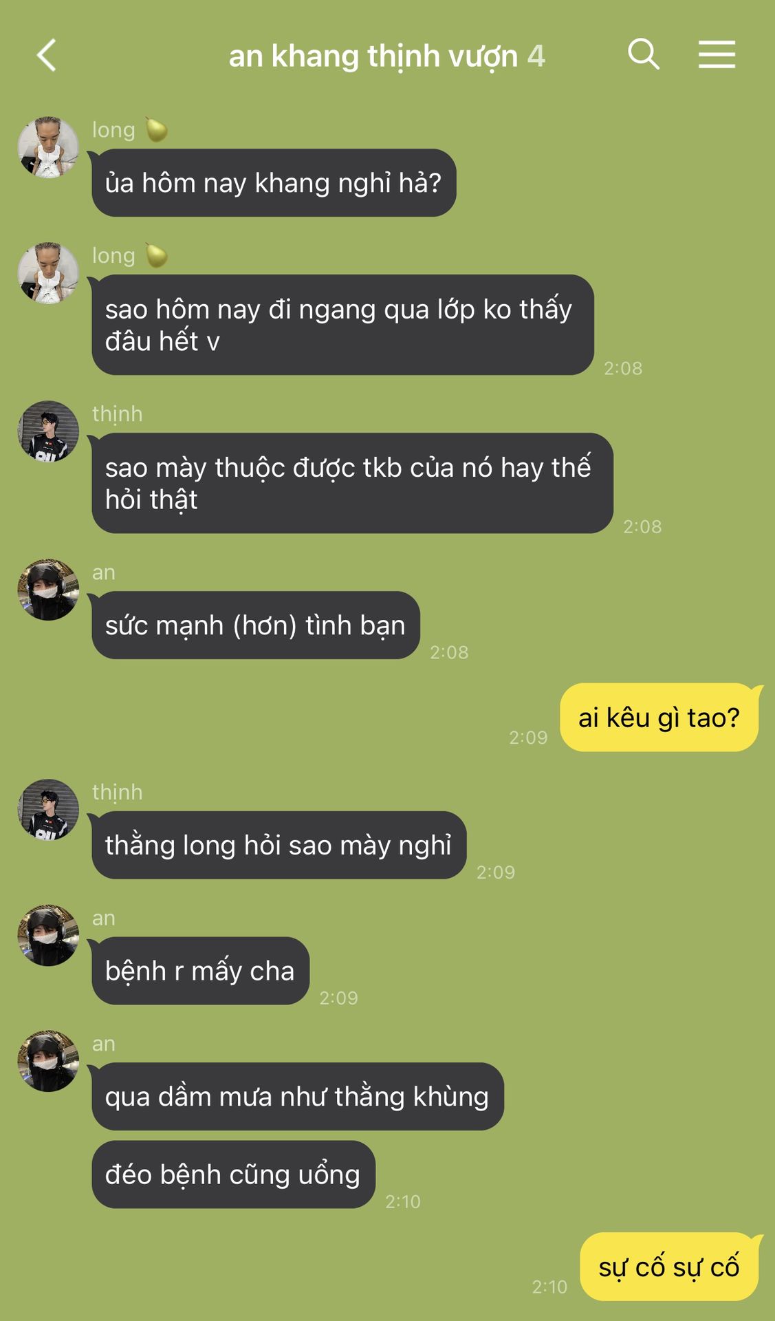This screenshot has width=775, height=1321.
Task: Open group title 'an khang thịnh vượn'
Action: tap(373, 56)
